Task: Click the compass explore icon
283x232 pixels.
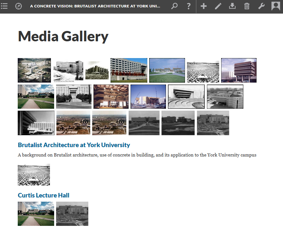Action: pyautogui.click(x=18, y=6)
